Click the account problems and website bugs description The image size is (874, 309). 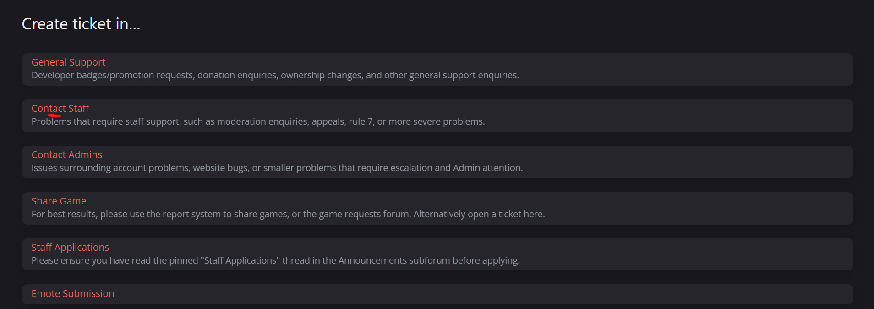pos(277,168)
